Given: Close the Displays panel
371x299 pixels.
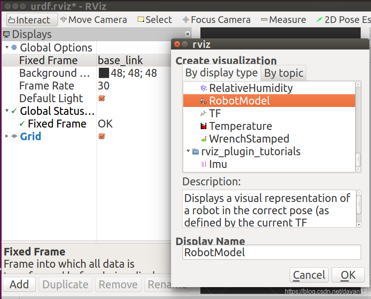Looking at the screenshot, I should pyautogui.click(x=188, y=34).
